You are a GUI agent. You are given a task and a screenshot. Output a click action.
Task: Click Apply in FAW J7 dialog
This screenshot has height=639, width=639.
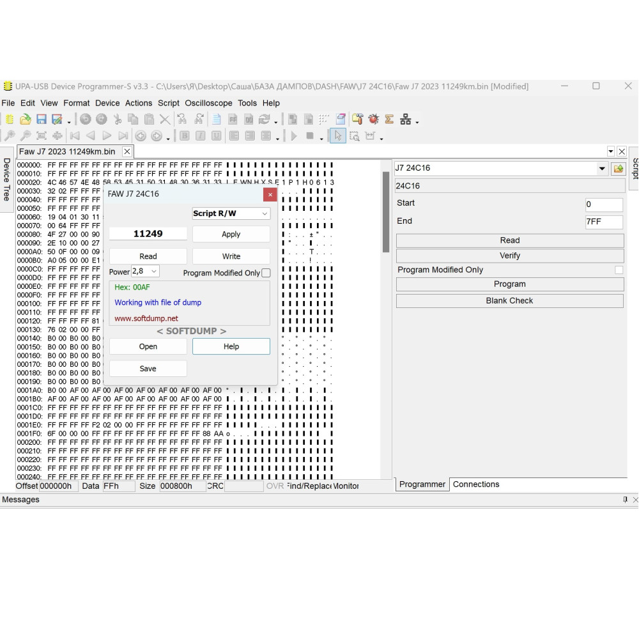point(231,235)
